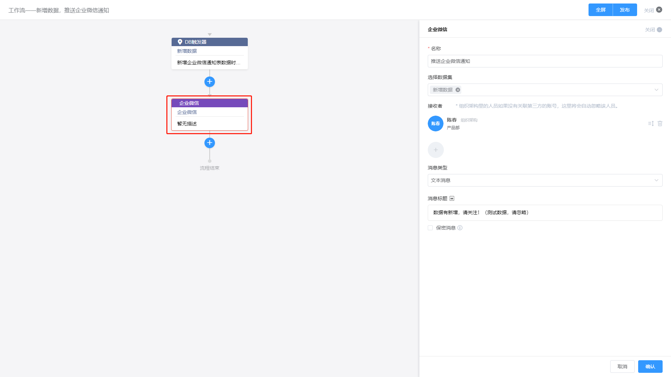The image size is (671, 377).
Task: Click the reorder icon for recipient 陈春
Action: tap(651, 124)
